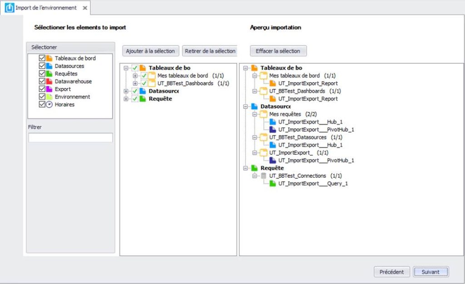Click the dark blue UT_ImportExport___PivotHub_1 icon under Mes requêtes
The width and height of the screenshot is (465, 284).
pyautogui.click(x=272, y=129)
